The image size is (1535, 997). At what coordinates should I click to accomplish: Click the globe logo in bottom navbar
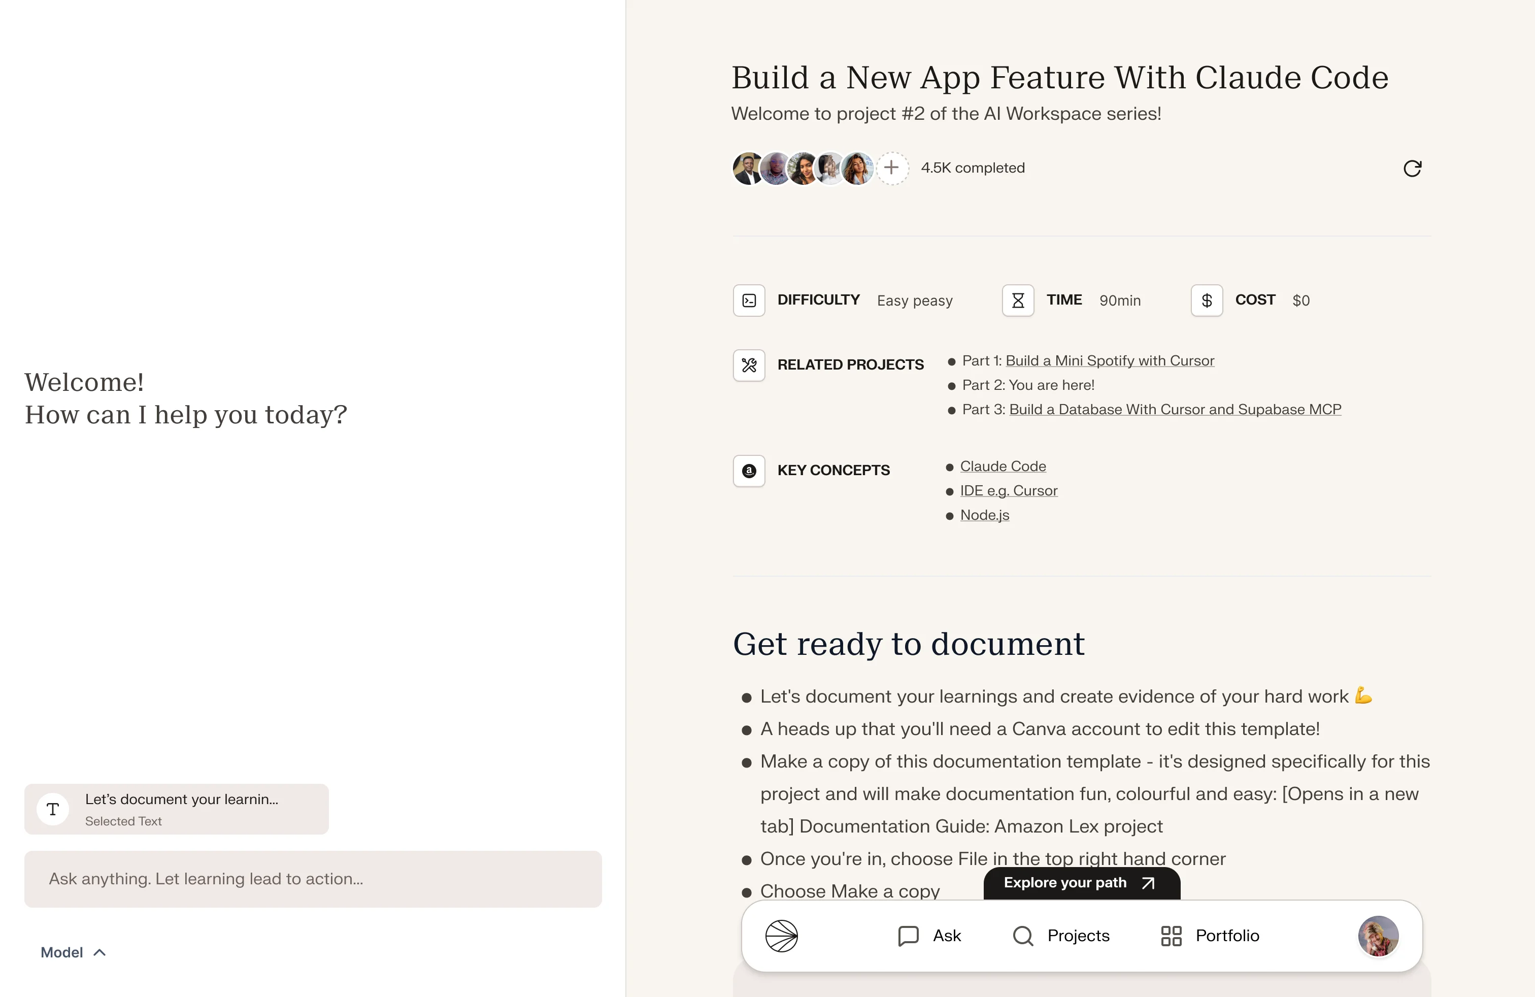pyautogui.click(x=781, y=936)
